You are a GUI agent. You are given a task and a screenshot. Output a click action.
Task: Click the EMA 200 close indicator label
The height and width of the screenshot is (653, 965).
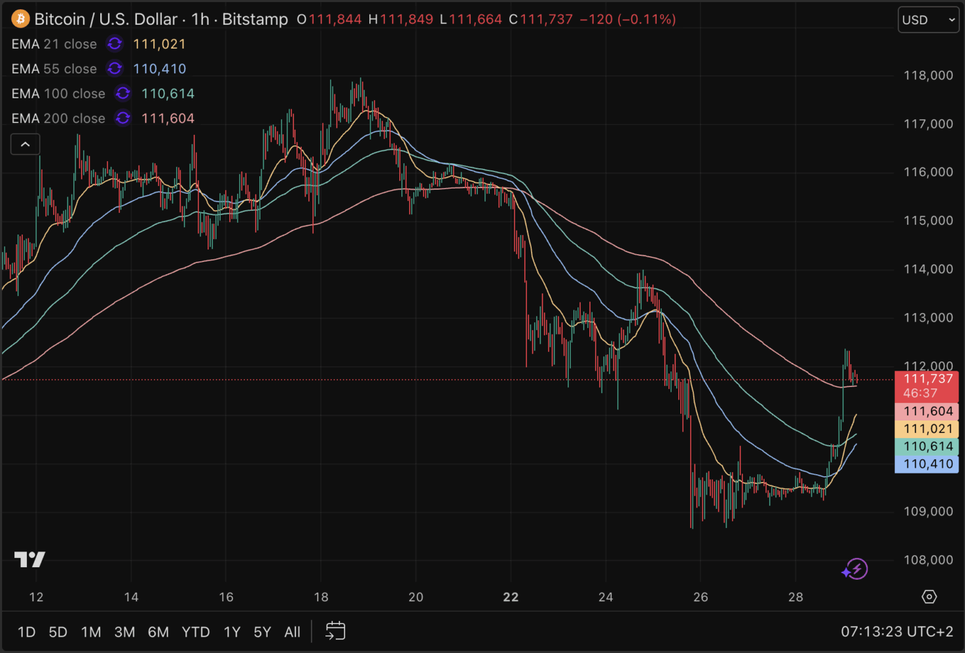[x=58, y=119]
